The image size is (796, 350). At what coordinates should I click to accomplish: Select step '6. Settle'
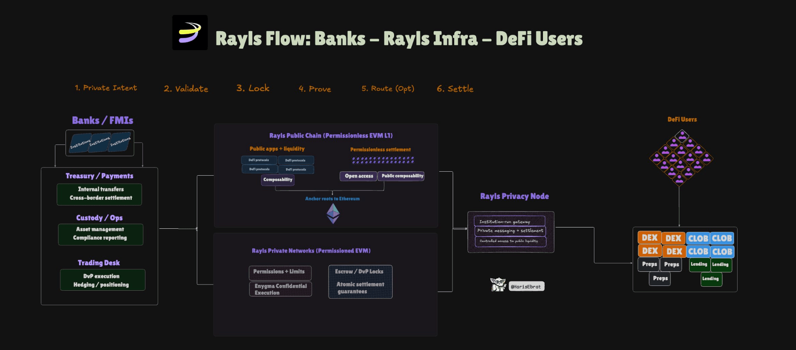[455, 89]
